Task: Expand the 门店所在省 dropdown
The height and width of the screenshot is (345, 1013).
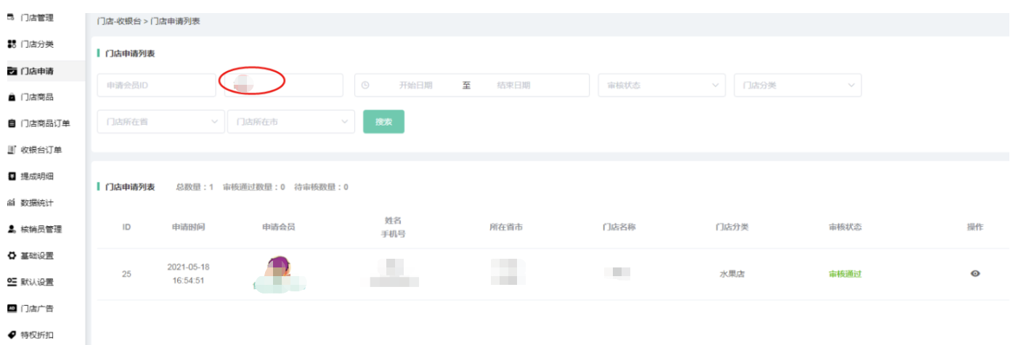Action: coord(160,122)
